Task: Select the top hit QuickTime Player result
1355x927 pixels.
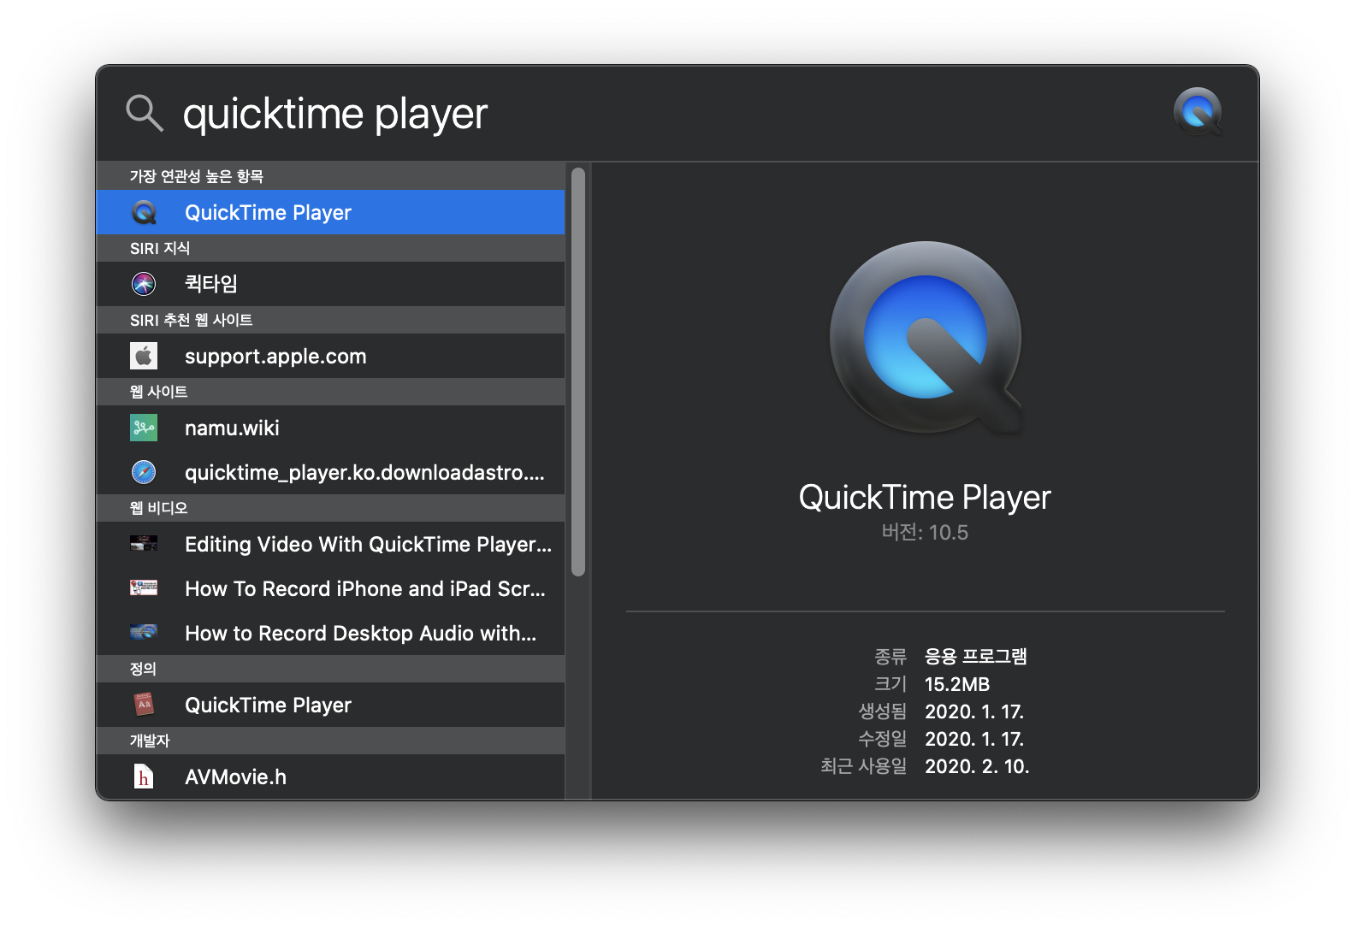Action: (330, 212)
